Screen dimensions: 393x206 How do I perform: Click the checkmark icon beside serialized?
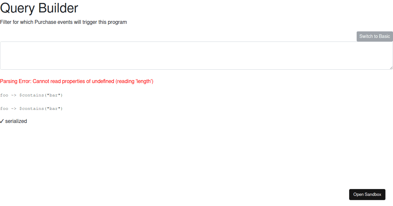(2, 121)
